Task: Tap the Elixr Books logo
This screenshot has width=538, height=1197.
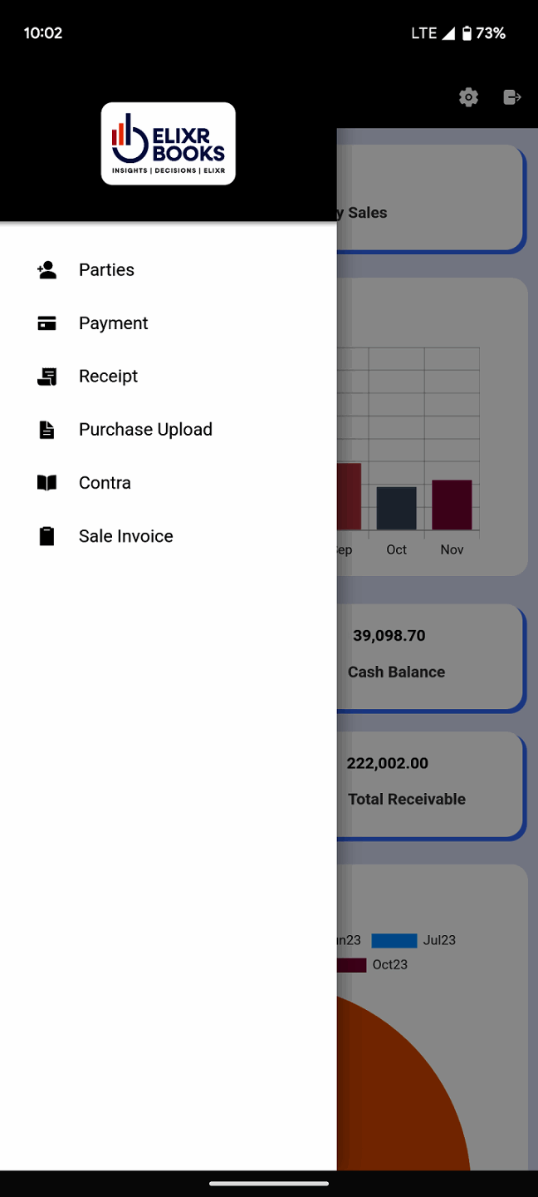Action: [x=169, y=143]
